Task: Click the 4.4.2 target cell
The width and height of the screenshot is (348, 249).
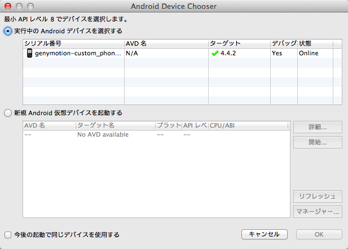Action: [239, 53]
